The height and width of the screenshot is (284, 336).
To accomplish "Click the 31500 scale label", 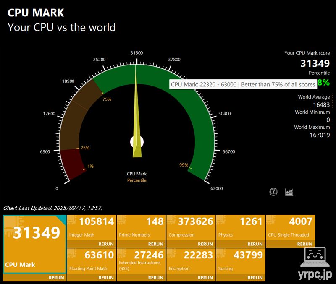I will coord(137,53).
